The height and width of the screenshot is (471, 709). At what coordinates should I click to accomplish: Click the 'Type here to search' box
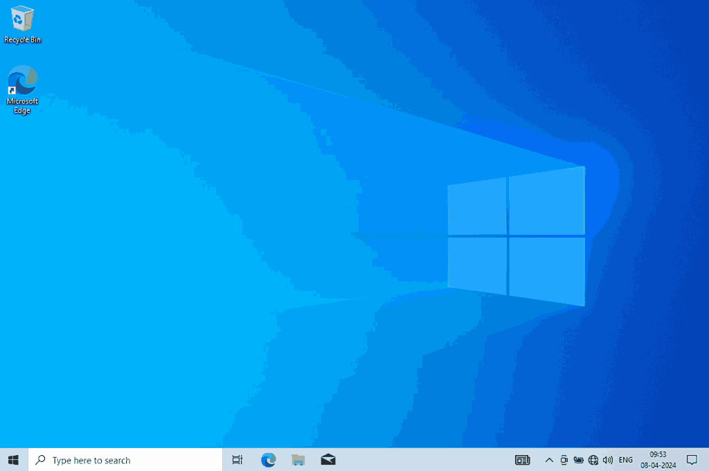tap(125, 460)
